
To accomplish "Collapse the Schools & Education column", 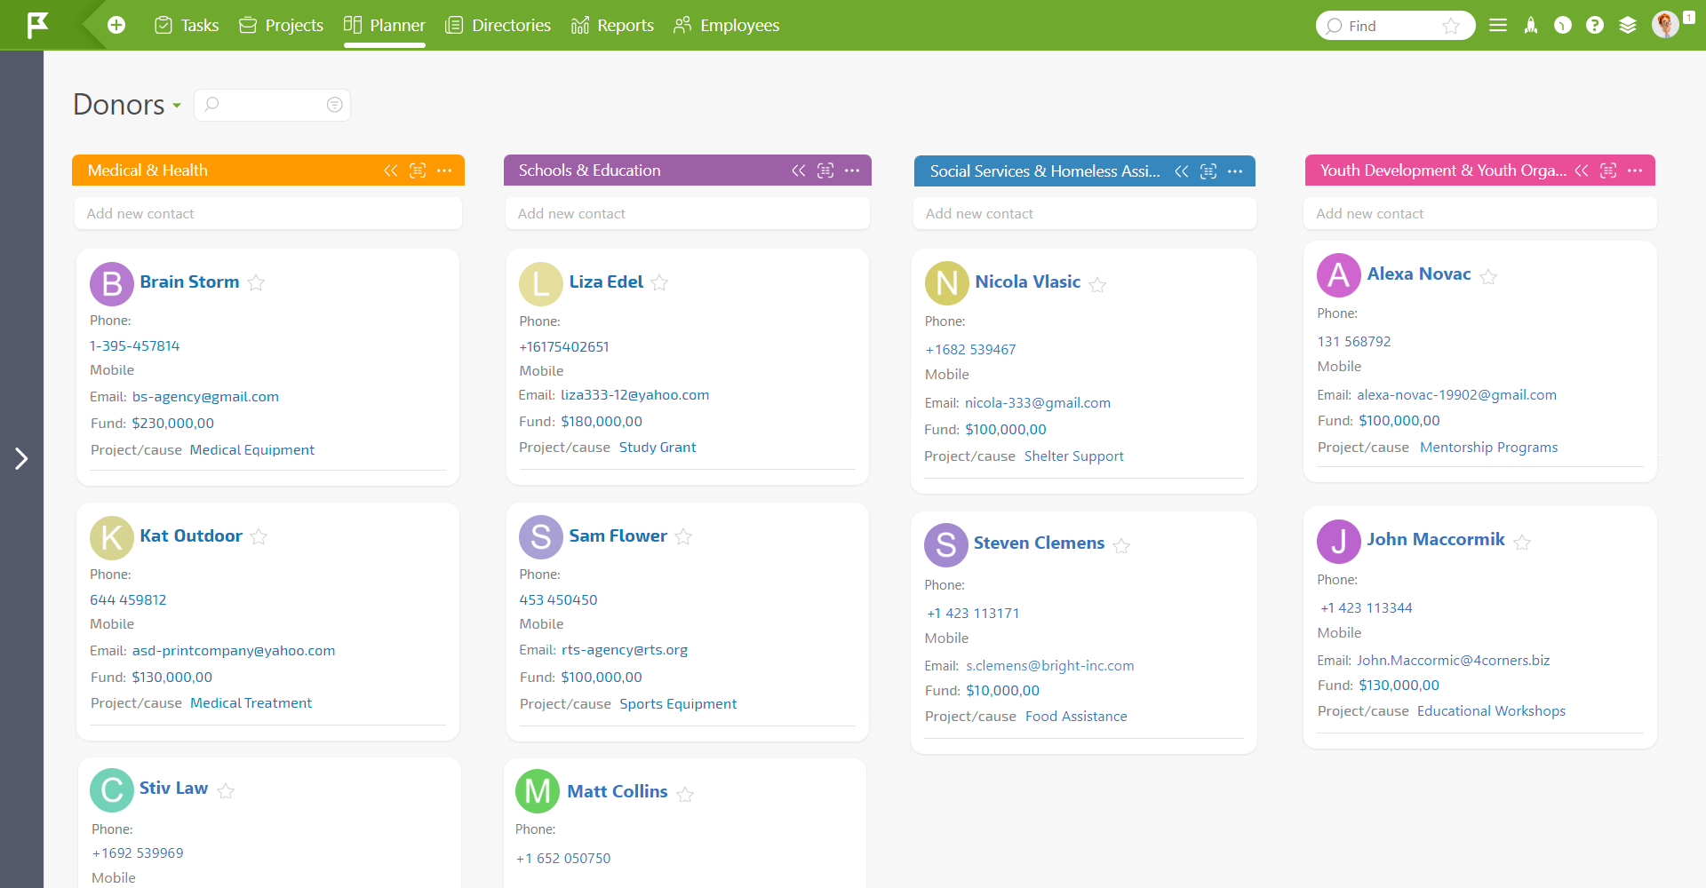I will (799, 170).
